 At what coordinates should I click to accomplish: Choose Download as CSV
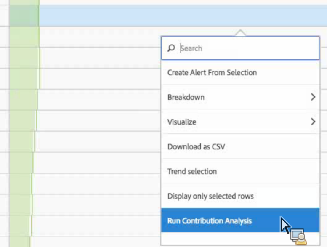tap(240, 146)
